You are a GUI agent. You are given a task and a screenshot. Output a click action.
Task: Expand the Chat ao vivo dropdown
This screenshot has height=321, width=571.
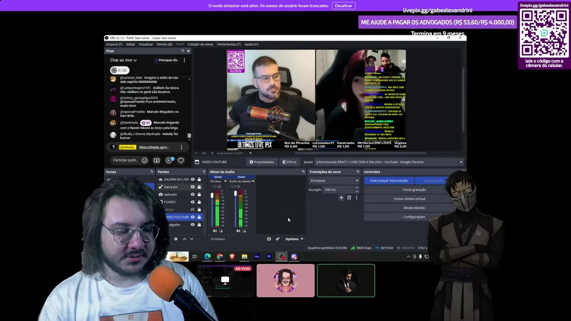tap(124, 60)
